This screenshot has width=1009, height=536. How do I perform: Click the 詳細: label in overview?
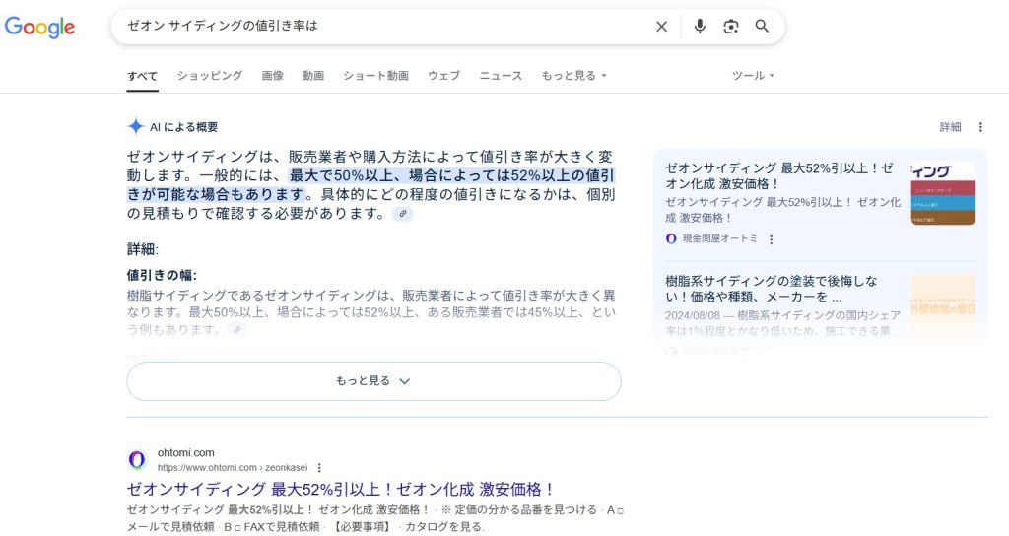point(142,249)
